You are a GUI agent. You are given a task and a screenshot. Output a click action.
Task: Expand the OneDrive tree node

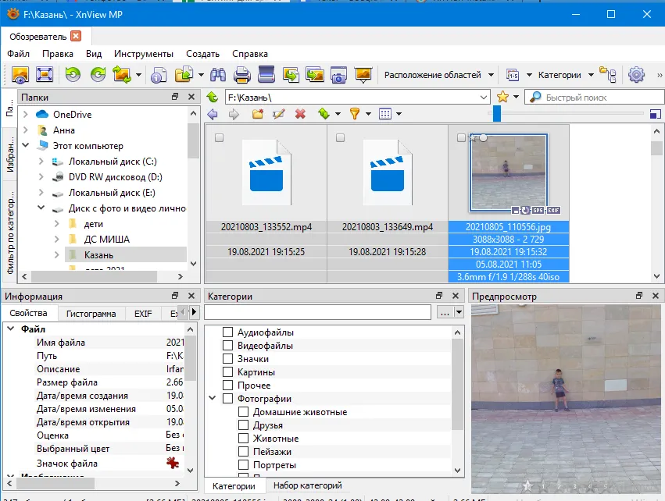click(x=26, y=115)
